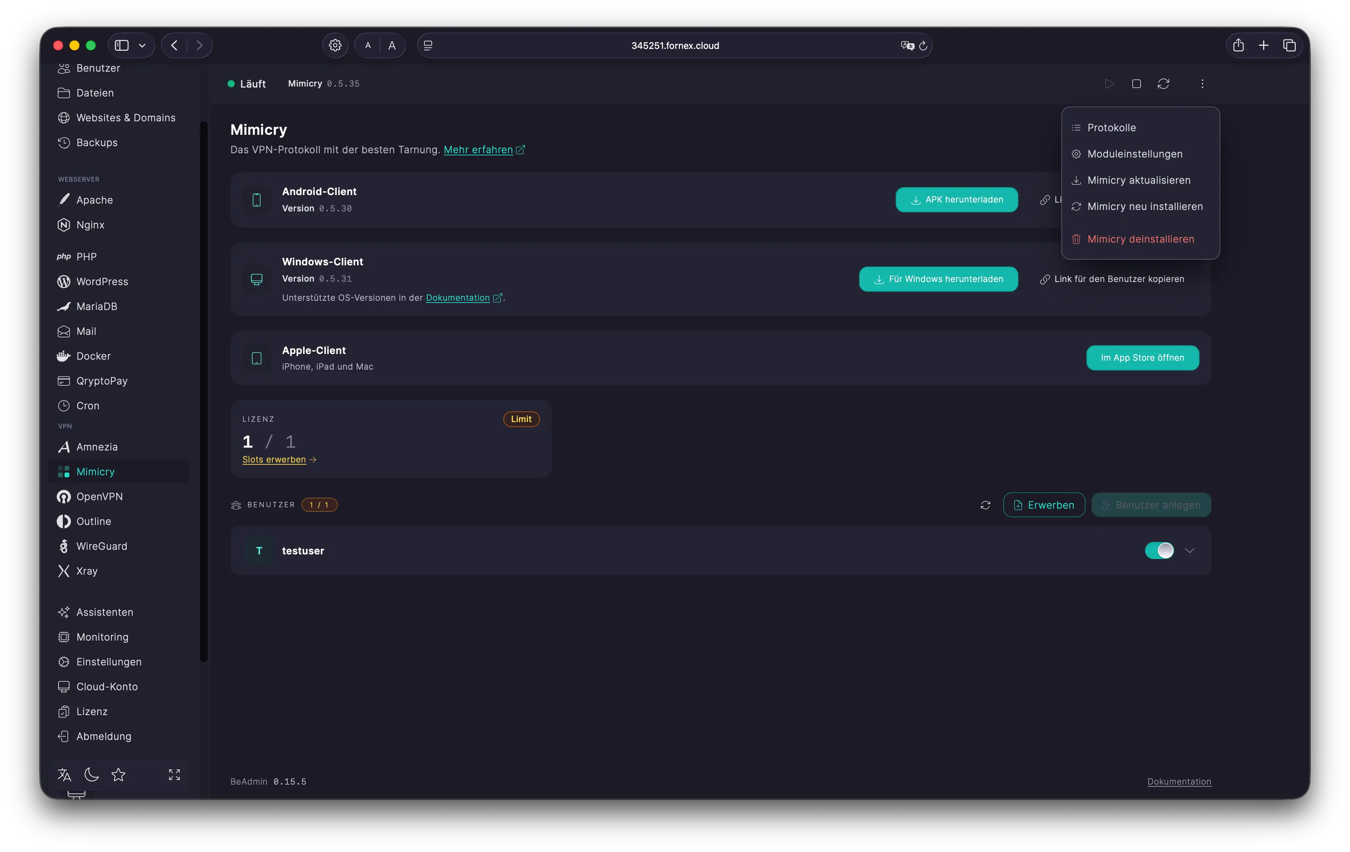Open a new browser tab
The height and width of the screenshot is (852, 1350).
1263,45
